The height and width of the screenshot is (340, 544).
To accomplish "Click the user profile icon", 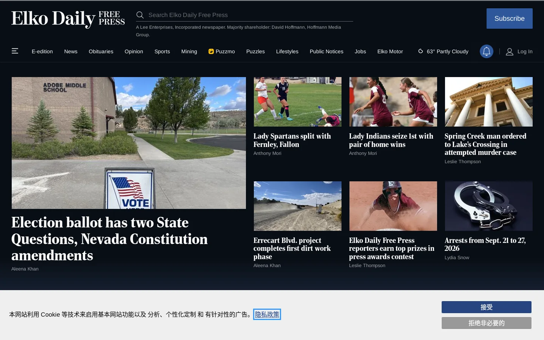I will [x=510, y=52].
